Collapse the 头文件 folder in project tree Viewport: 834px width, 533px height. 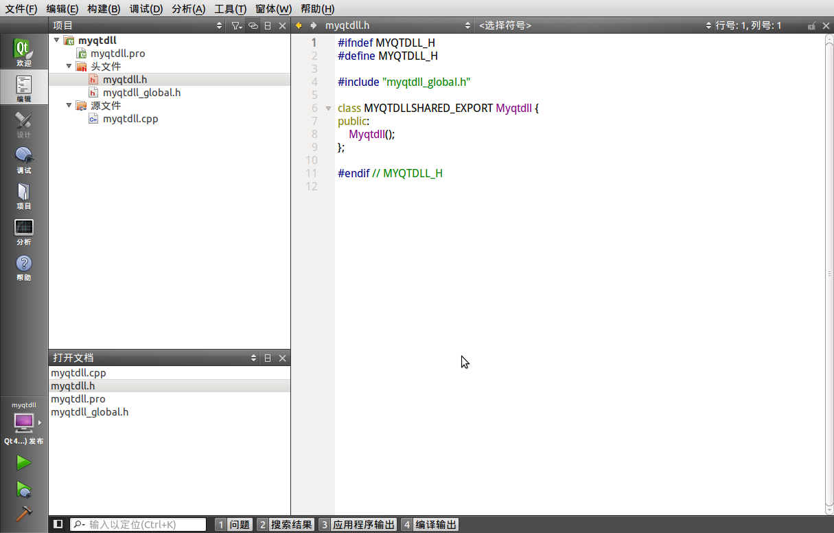coord(69,67)
